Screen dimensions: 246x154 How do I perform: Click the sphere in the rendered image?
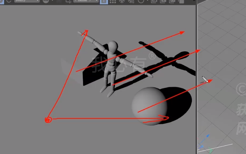point(149,106)
